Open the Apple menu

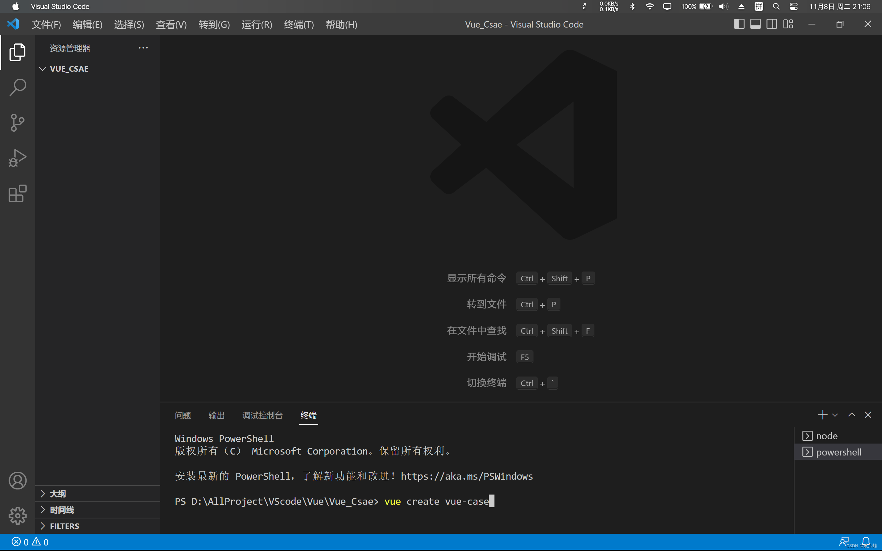(x=16, y=6)
